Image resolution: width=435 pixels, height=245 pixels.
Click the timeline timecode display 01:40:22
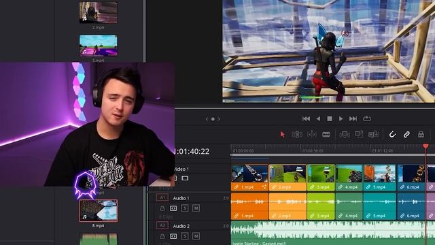[192, 151]
